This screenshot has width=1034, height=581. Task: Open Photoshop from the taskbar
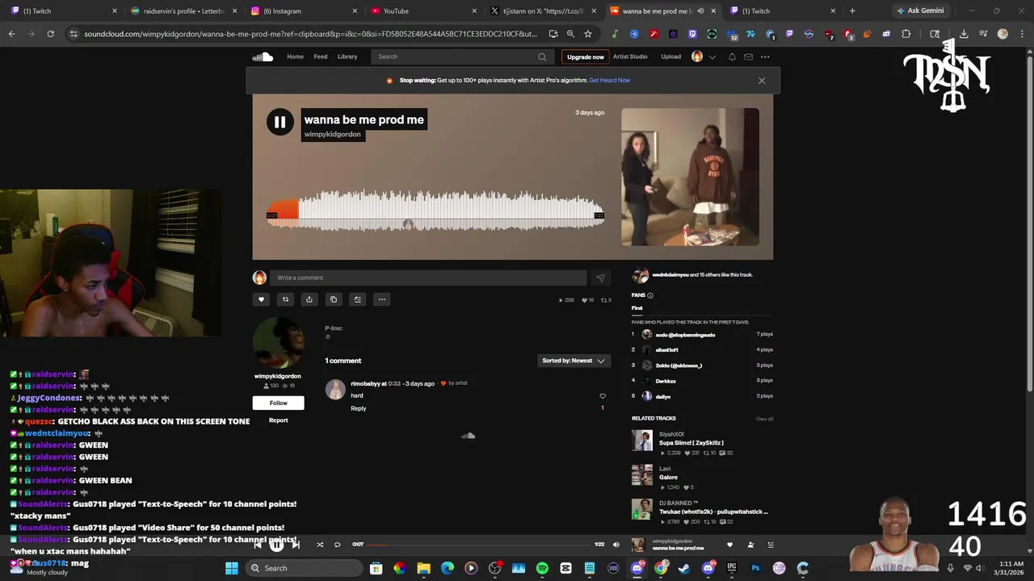tap(755, 568)
